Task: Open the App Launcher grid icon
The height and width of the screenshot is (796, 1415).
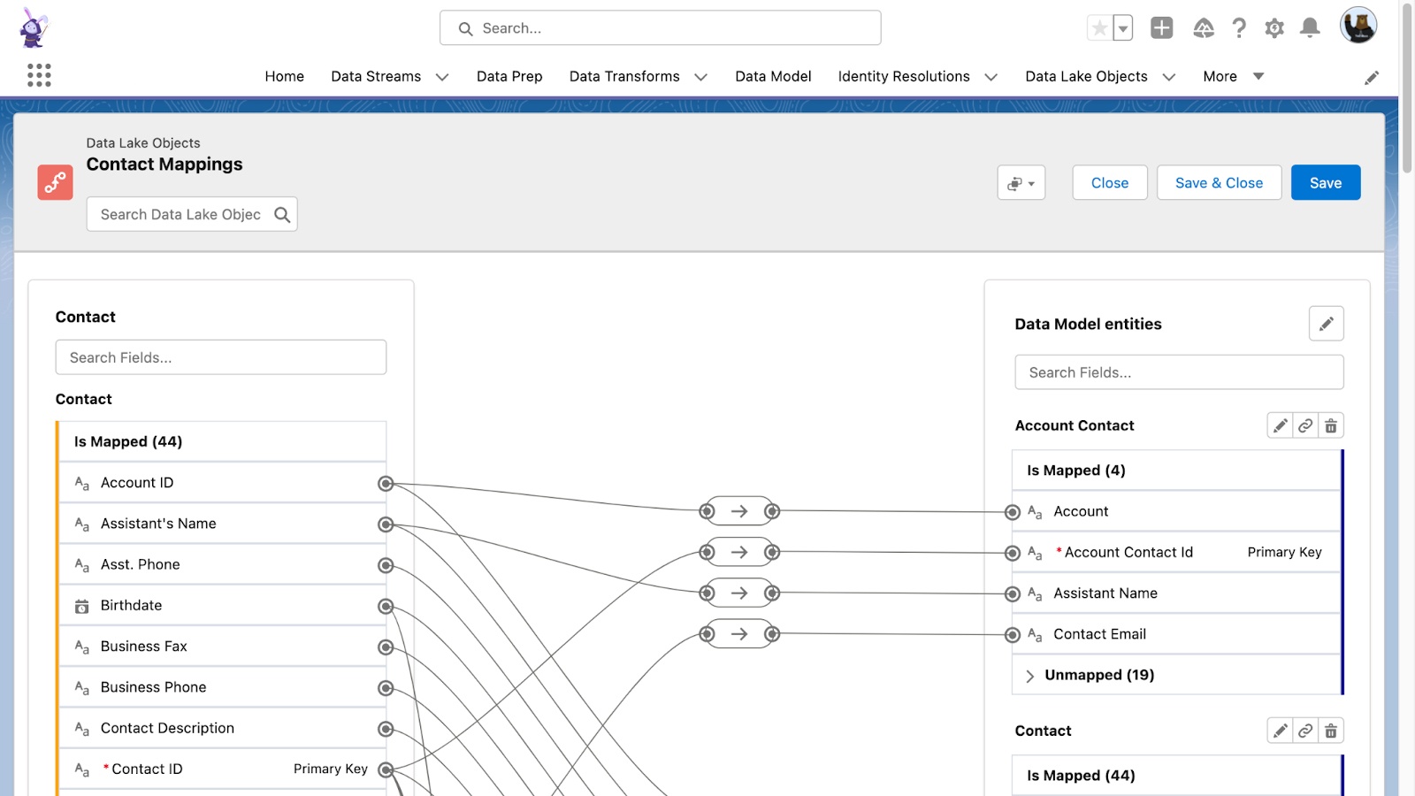Action: pos(39,75)
